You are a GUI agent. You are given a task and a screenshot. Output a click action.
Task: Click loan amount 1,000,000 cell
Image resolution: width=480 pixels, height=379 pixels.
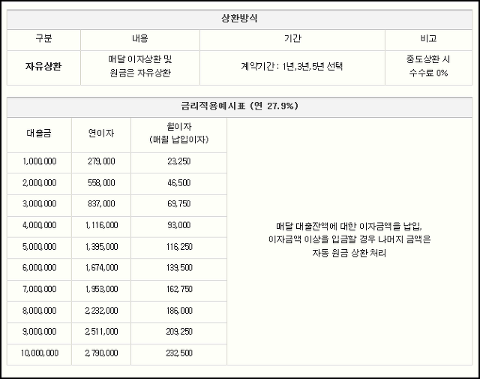39,163
